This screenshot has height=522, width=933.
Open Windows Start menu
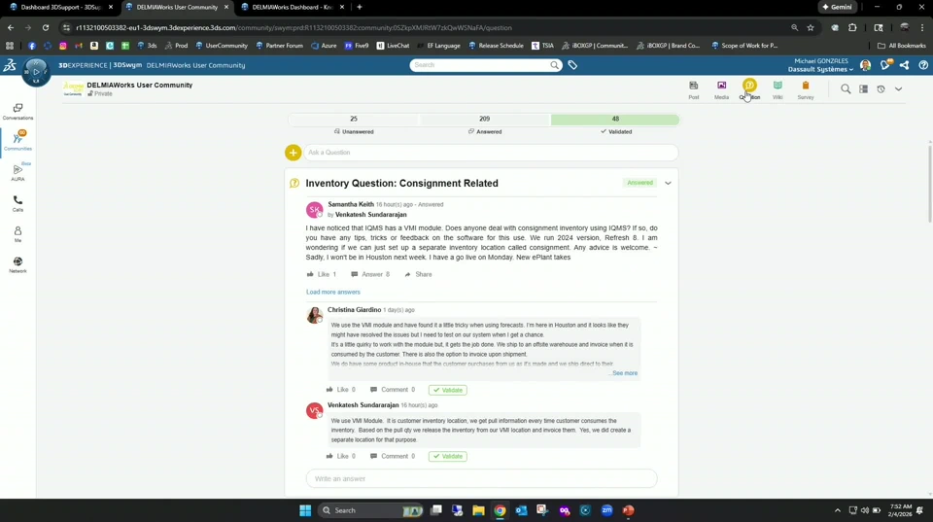point(305,510)
